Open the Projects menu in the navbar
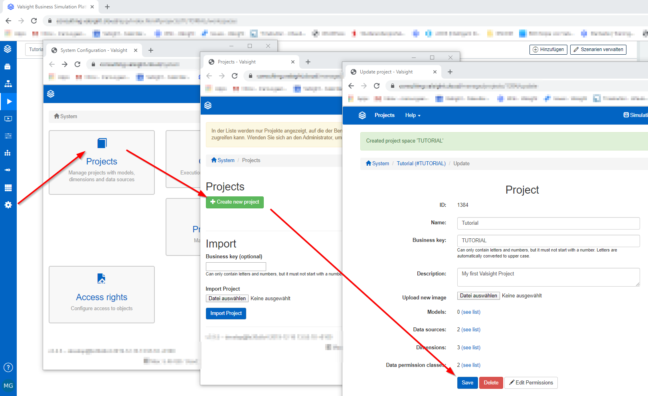Image resolution: width=648 pixels, height=396 pixels. tap(384, 115)
